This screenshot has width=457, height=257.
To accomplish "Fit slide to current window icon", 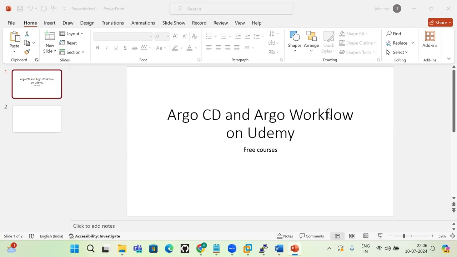I will (453, 236).
